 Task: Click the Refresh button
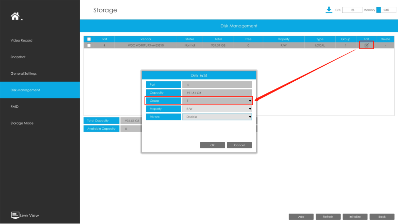[328, 217]
